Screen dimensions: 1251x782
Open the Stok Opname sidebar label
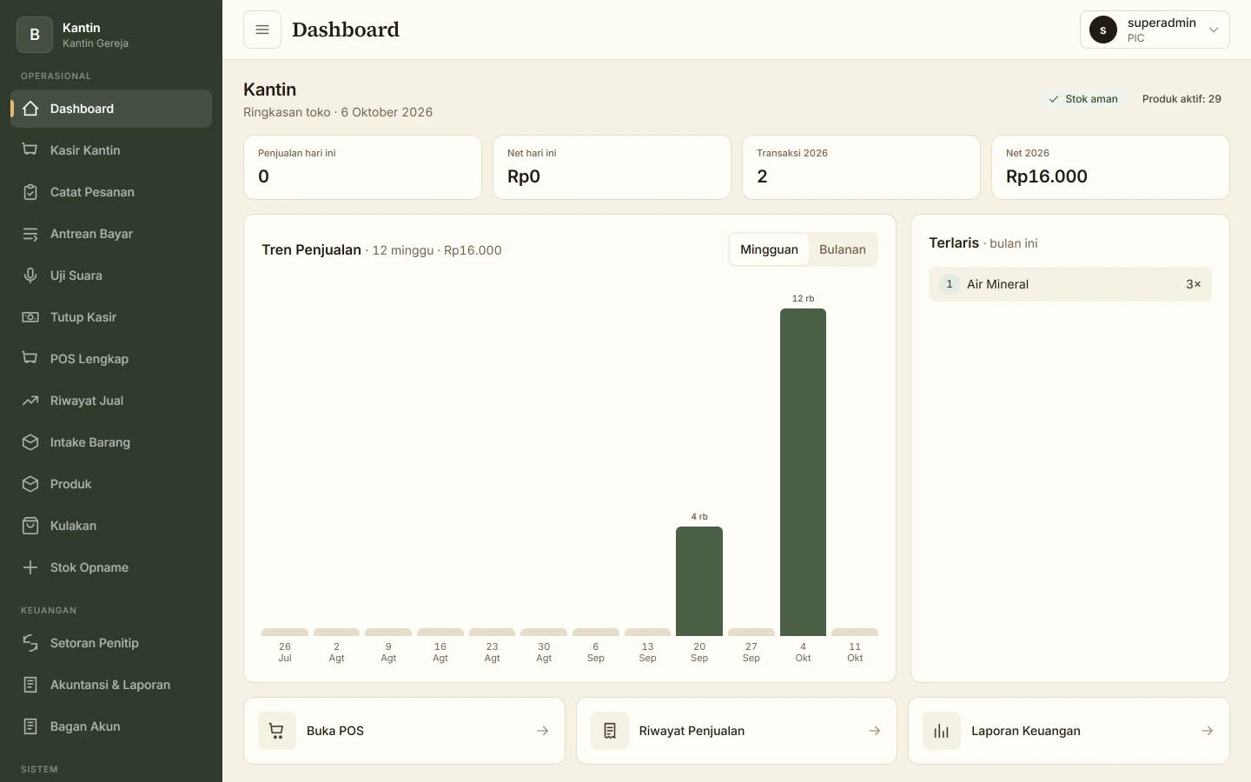click(89, 567)
